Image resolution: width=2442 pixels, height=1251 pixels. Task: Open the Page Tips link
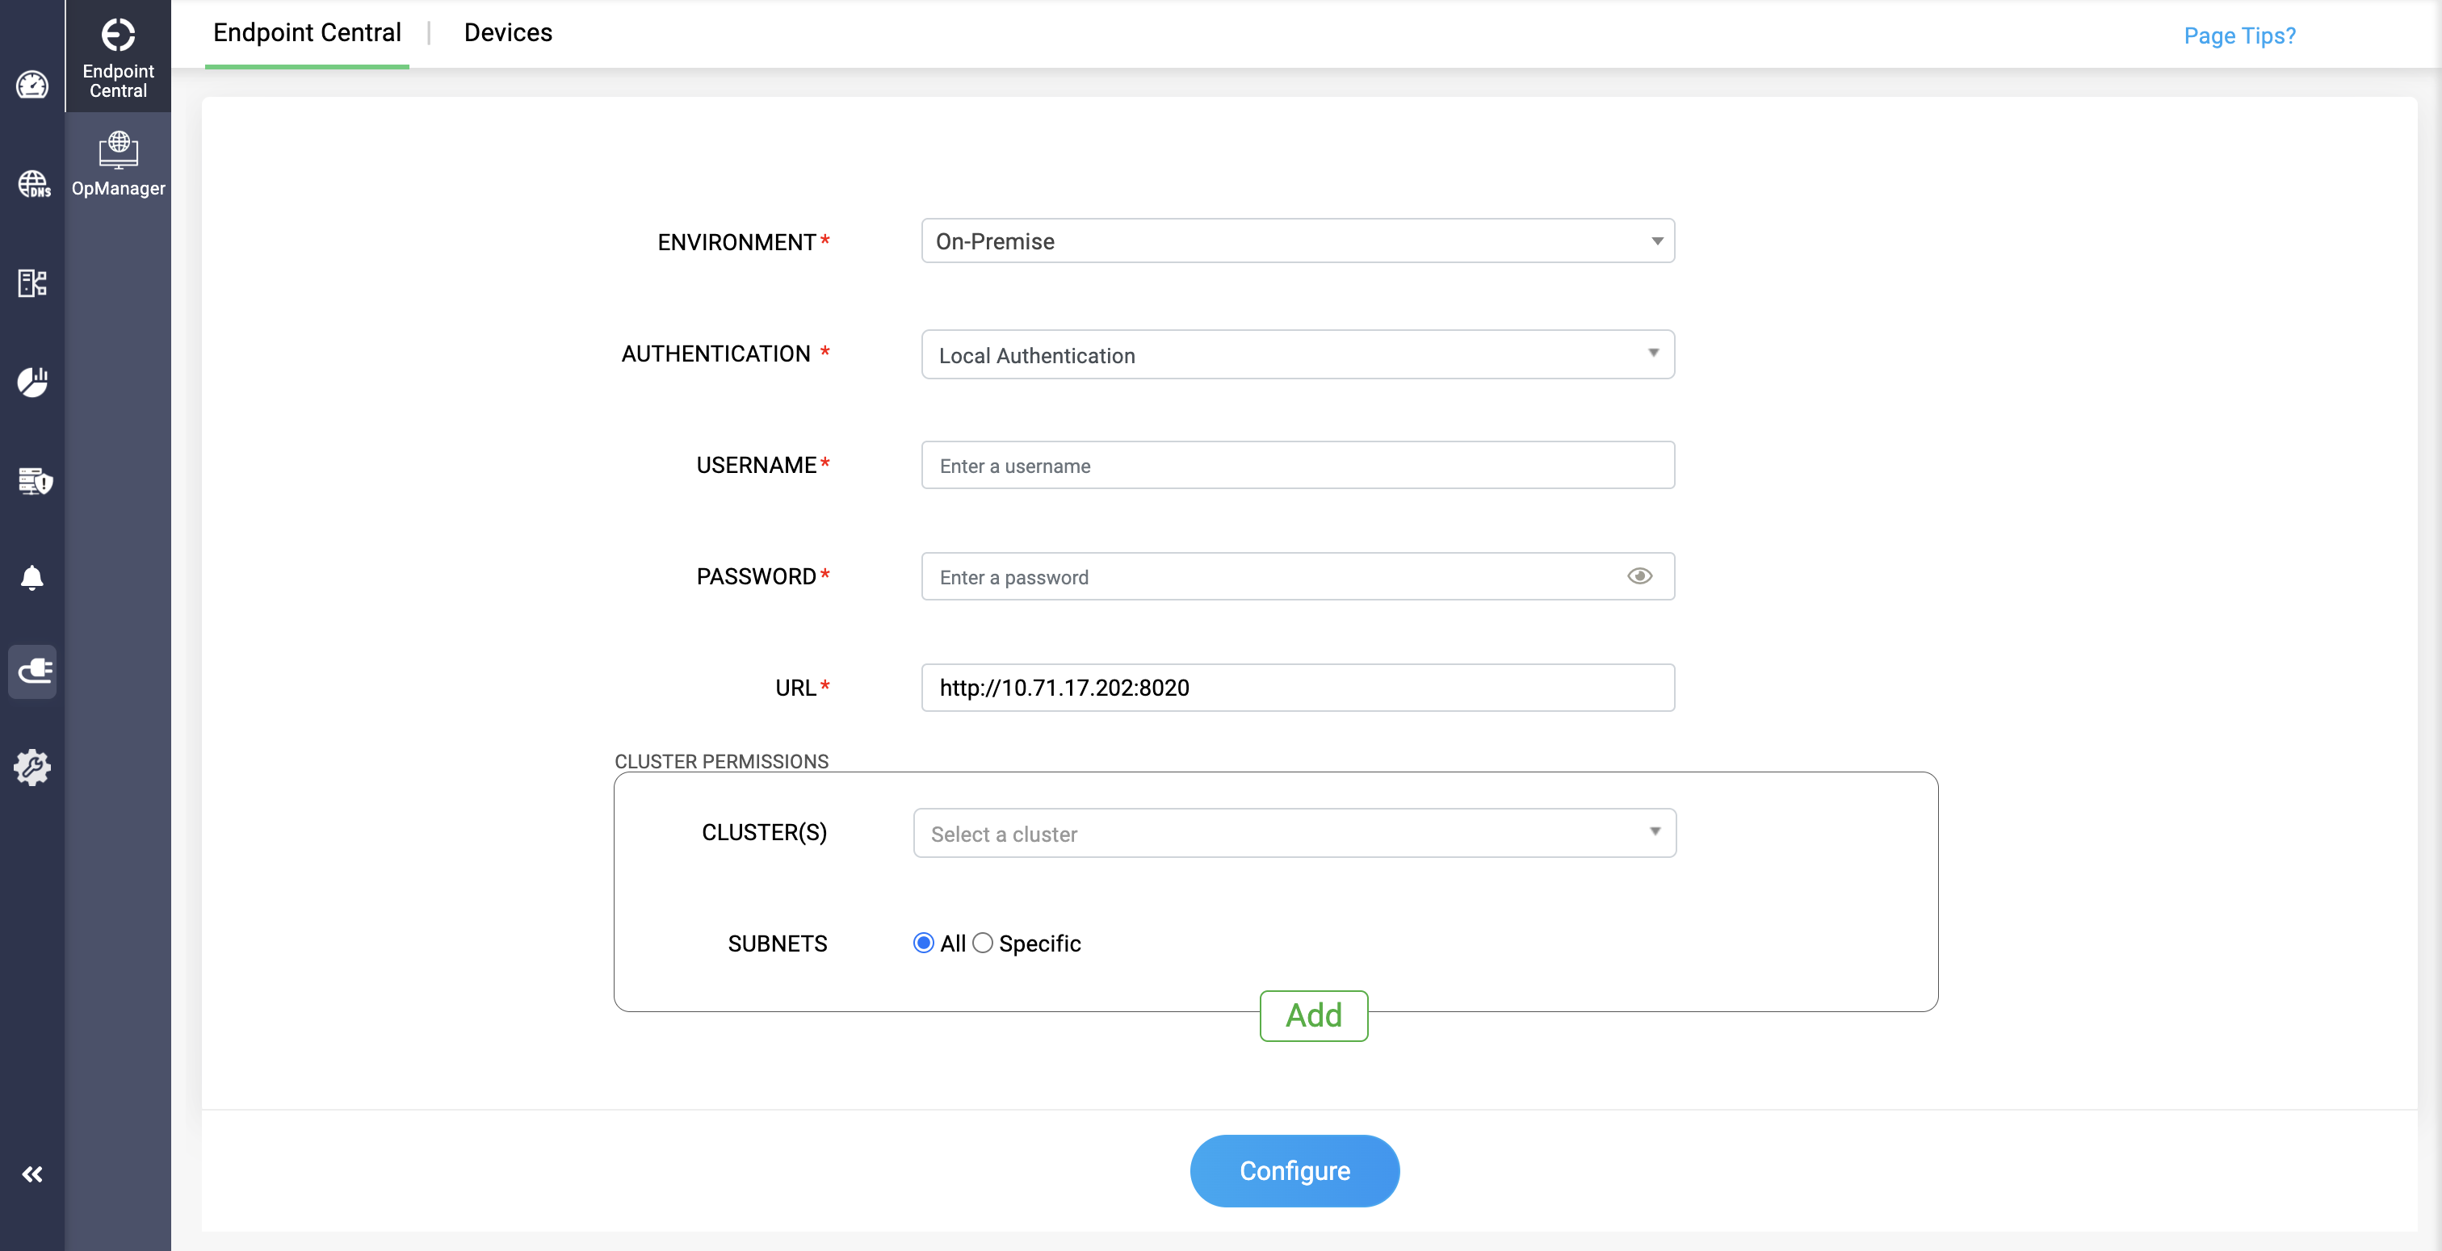coord(2239,36)
